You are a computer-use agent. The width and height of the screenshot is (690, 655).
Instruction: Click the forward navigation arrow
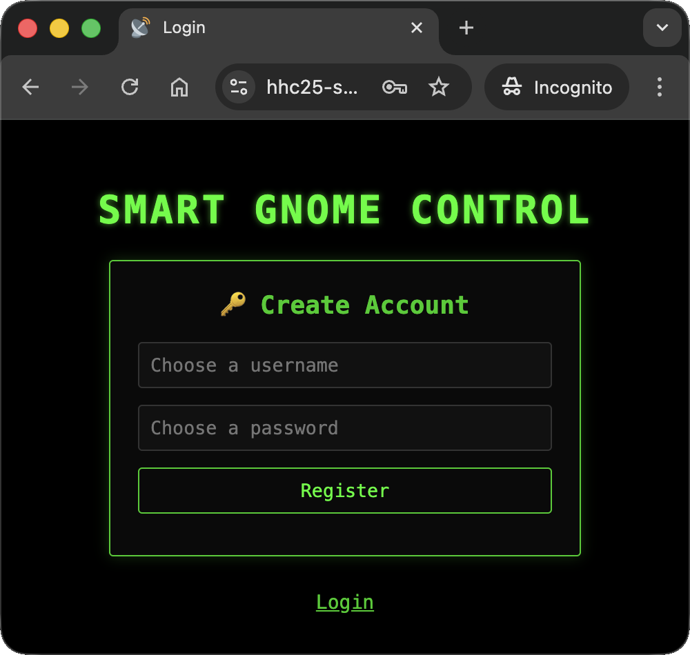tap(80, 87)
